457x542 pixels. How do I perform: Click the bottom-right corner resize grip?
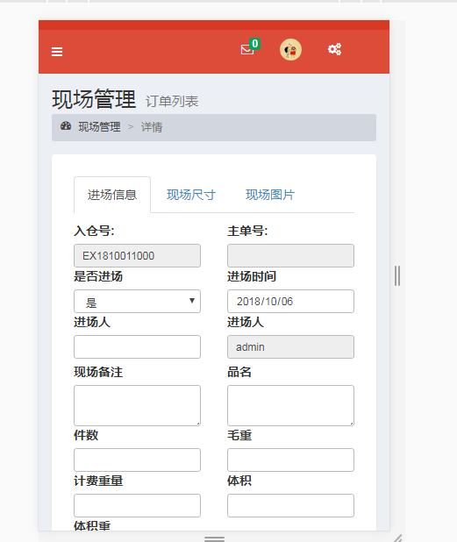[397, 538]
